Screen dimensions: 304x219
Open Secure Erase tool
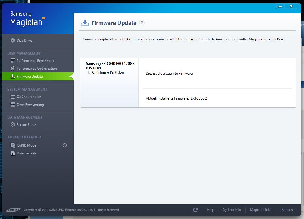26,125
